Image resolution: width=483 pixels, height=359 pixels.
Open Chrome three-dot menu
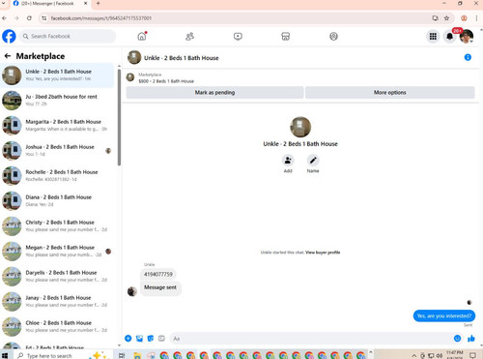tap(476, 18)
